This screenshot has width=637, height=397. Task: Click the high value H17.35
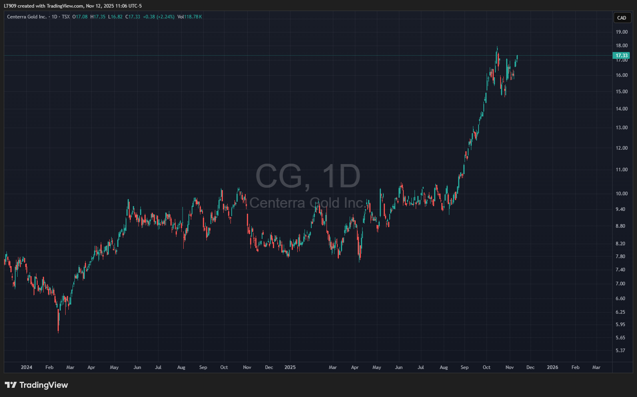(98, 17)
